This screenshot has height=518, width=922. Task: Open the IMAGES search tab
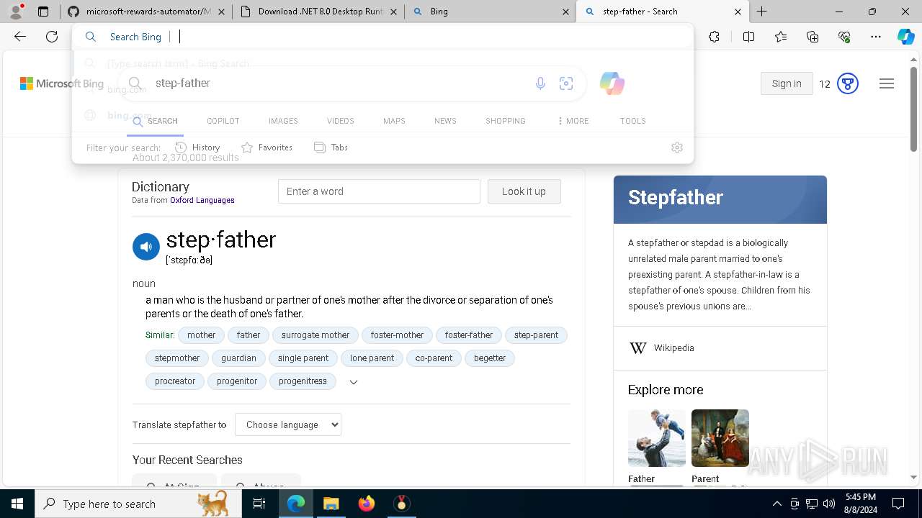[x=283, y=121]
